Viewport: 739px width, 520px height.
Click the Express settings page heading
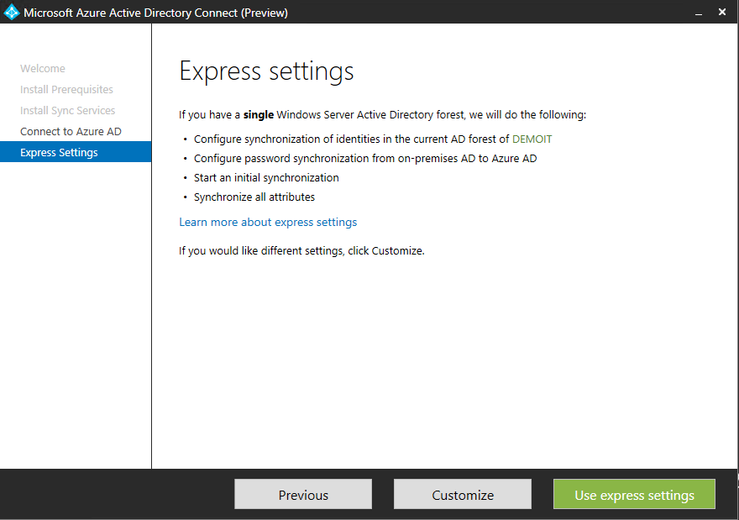[266, 71]
